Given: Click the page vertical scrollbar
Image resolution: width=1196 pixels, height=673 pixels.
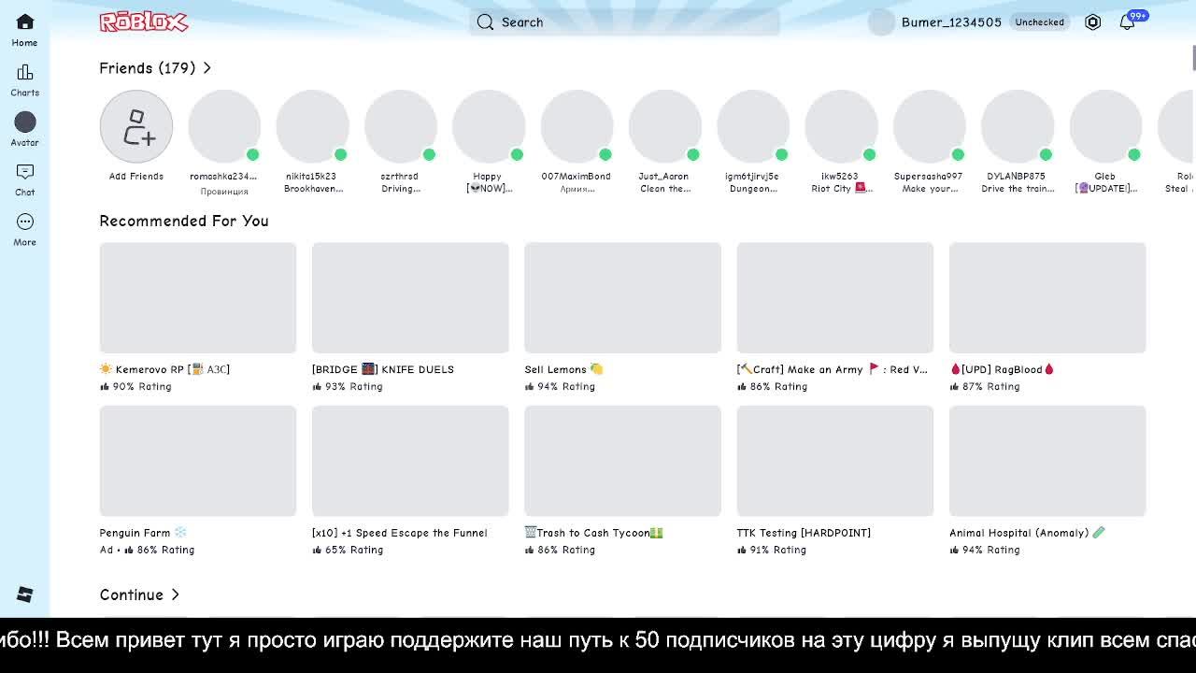Looking at the screenshot, I should [1193, 56].
